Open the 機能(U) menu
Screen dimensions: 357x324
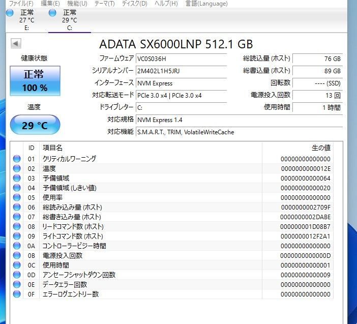click(77, 4)
